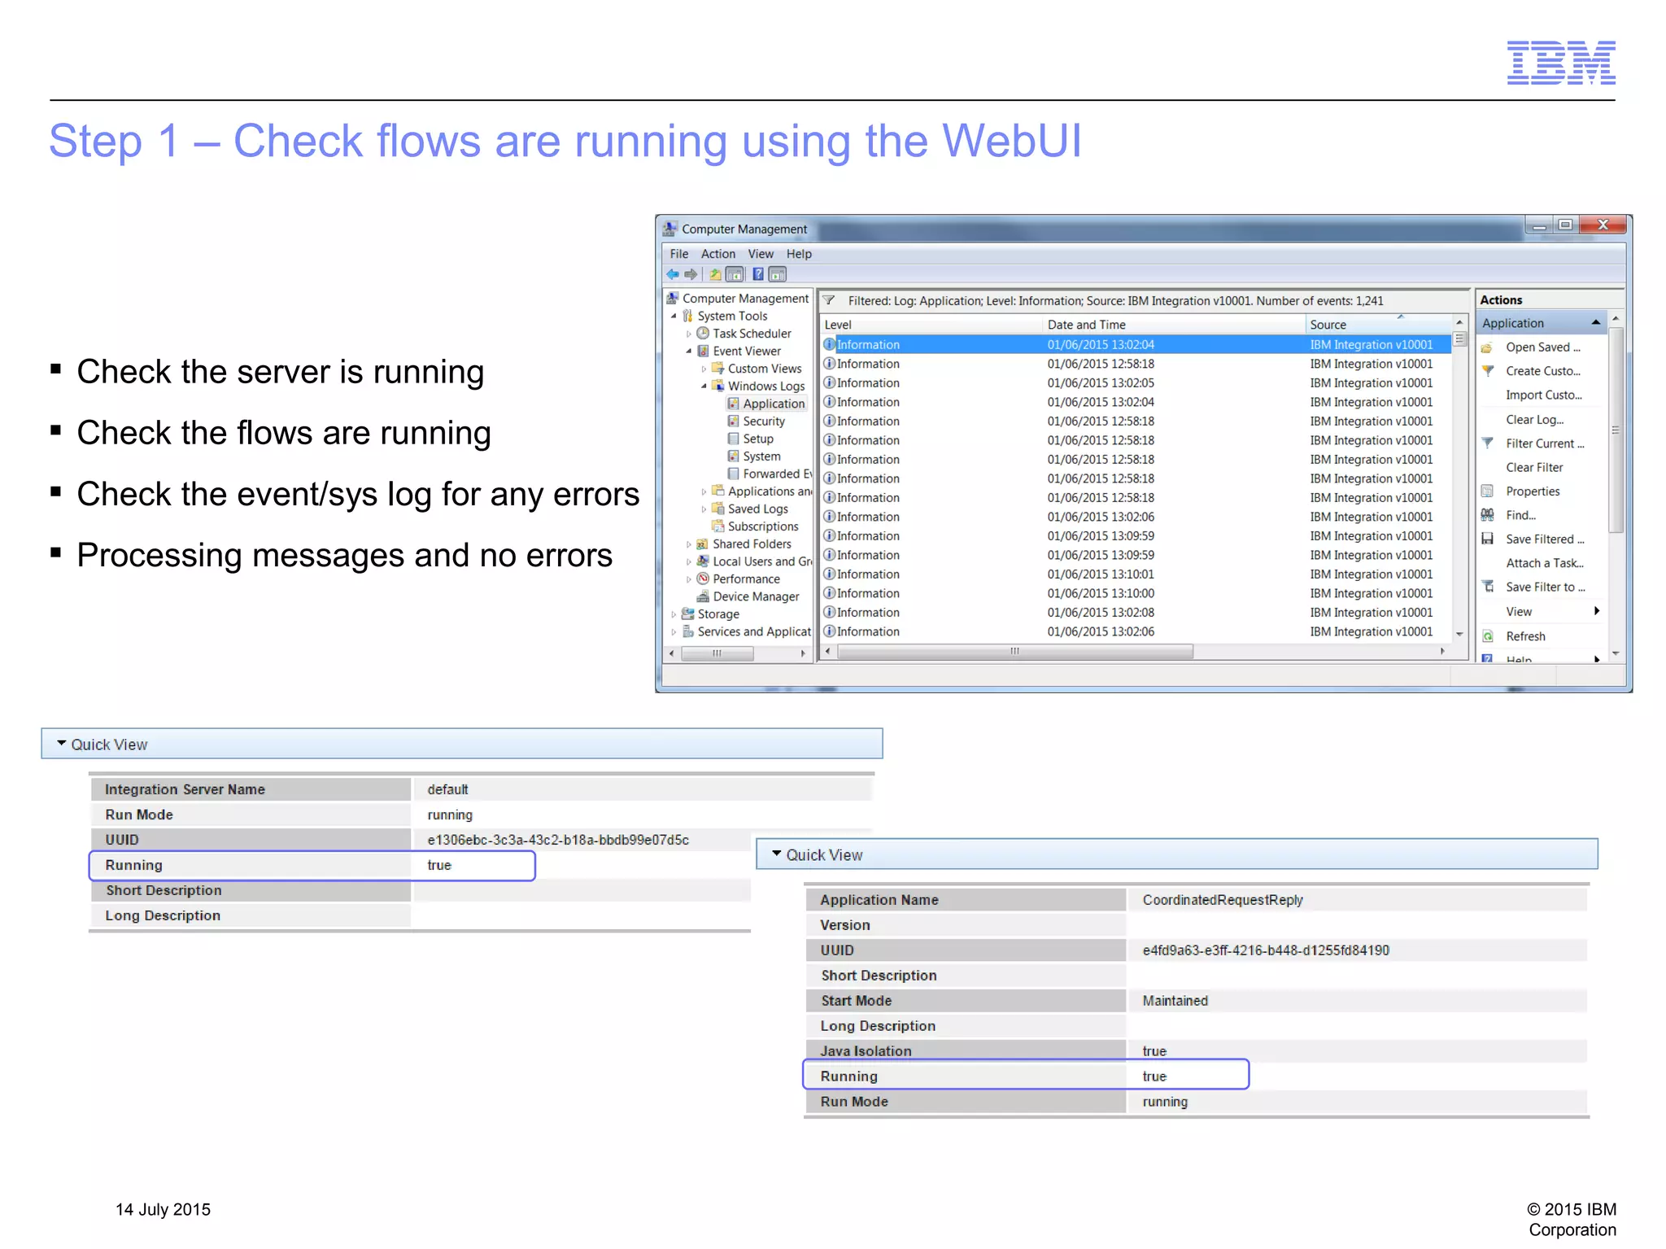Image resolution: width=1666 pixels, height=1249 pixels.
Task: Click Attach a Task to this Log
Action: pyautogui.click(x=1544, y=563)
